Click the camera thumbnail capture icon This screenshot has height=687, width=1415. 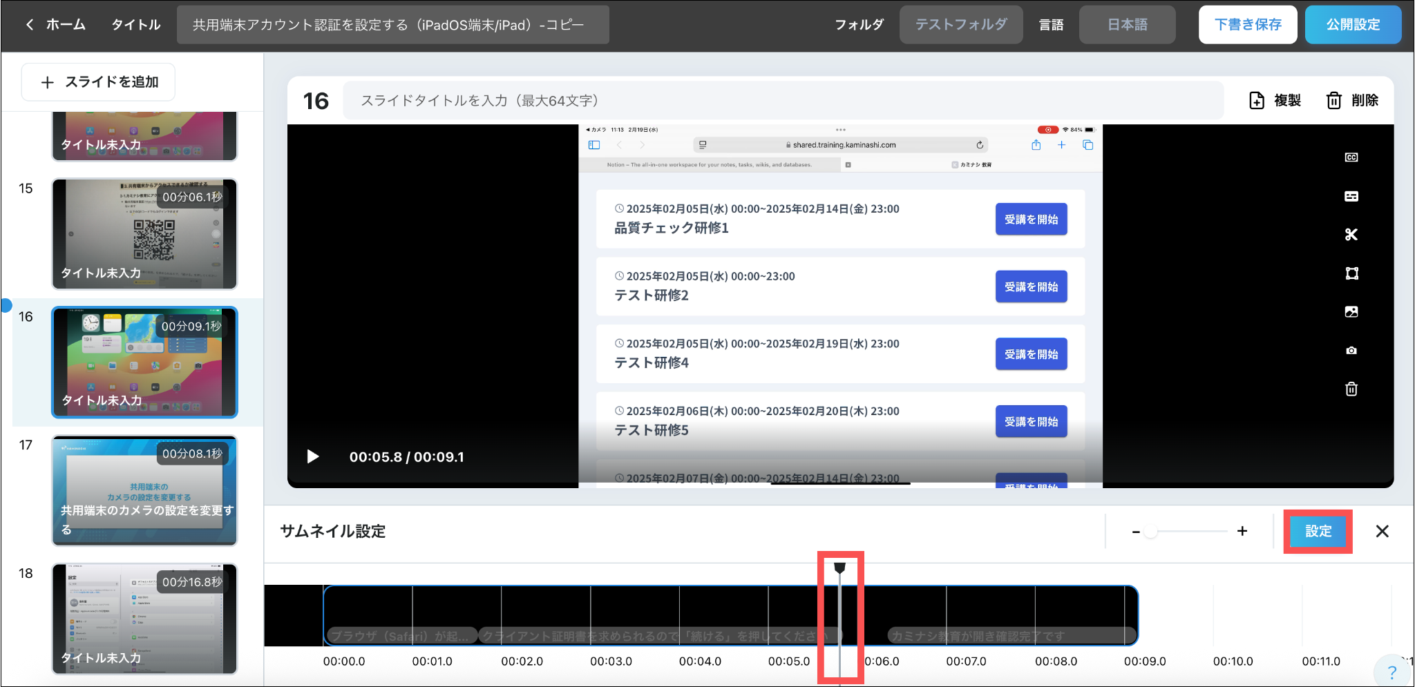(1351, 351)
